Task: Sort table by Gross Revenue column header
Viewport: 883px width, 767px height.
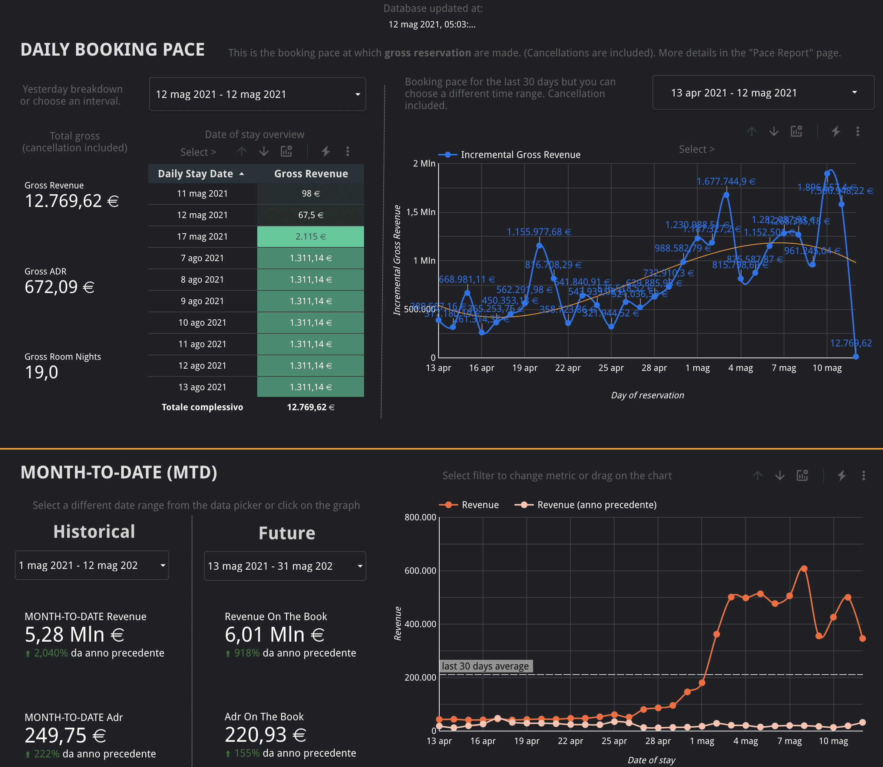Action: tap(311, 174)
